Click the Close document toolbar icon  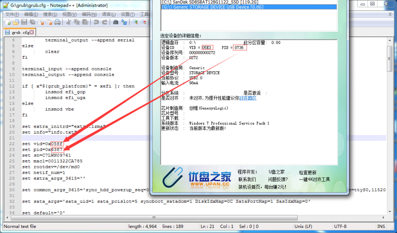(x=41, y=22)
